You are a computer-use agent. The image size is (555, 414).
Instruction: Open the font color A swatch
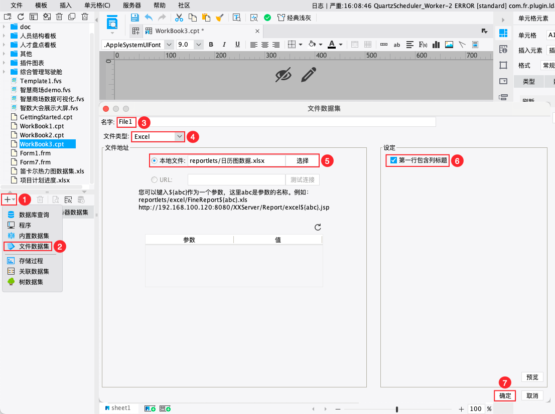pos(332,45)
